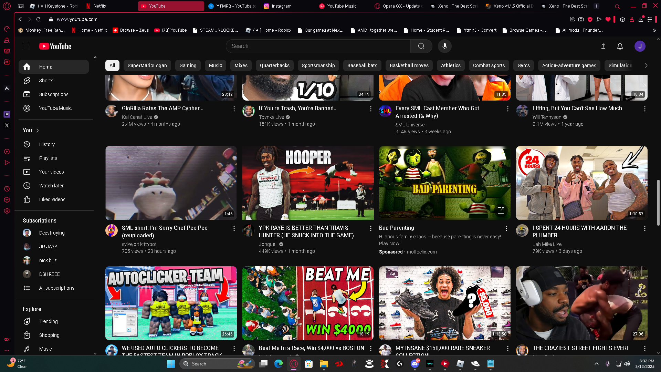The height and width of the screenshot is (372, 661).
Task: Open the Twitch icon in the Opera sidebar
Action: click(7, 114)
